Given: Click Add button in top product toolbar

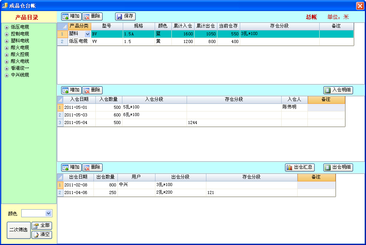Looking at the screenshot, I should (x=71, y=16).
